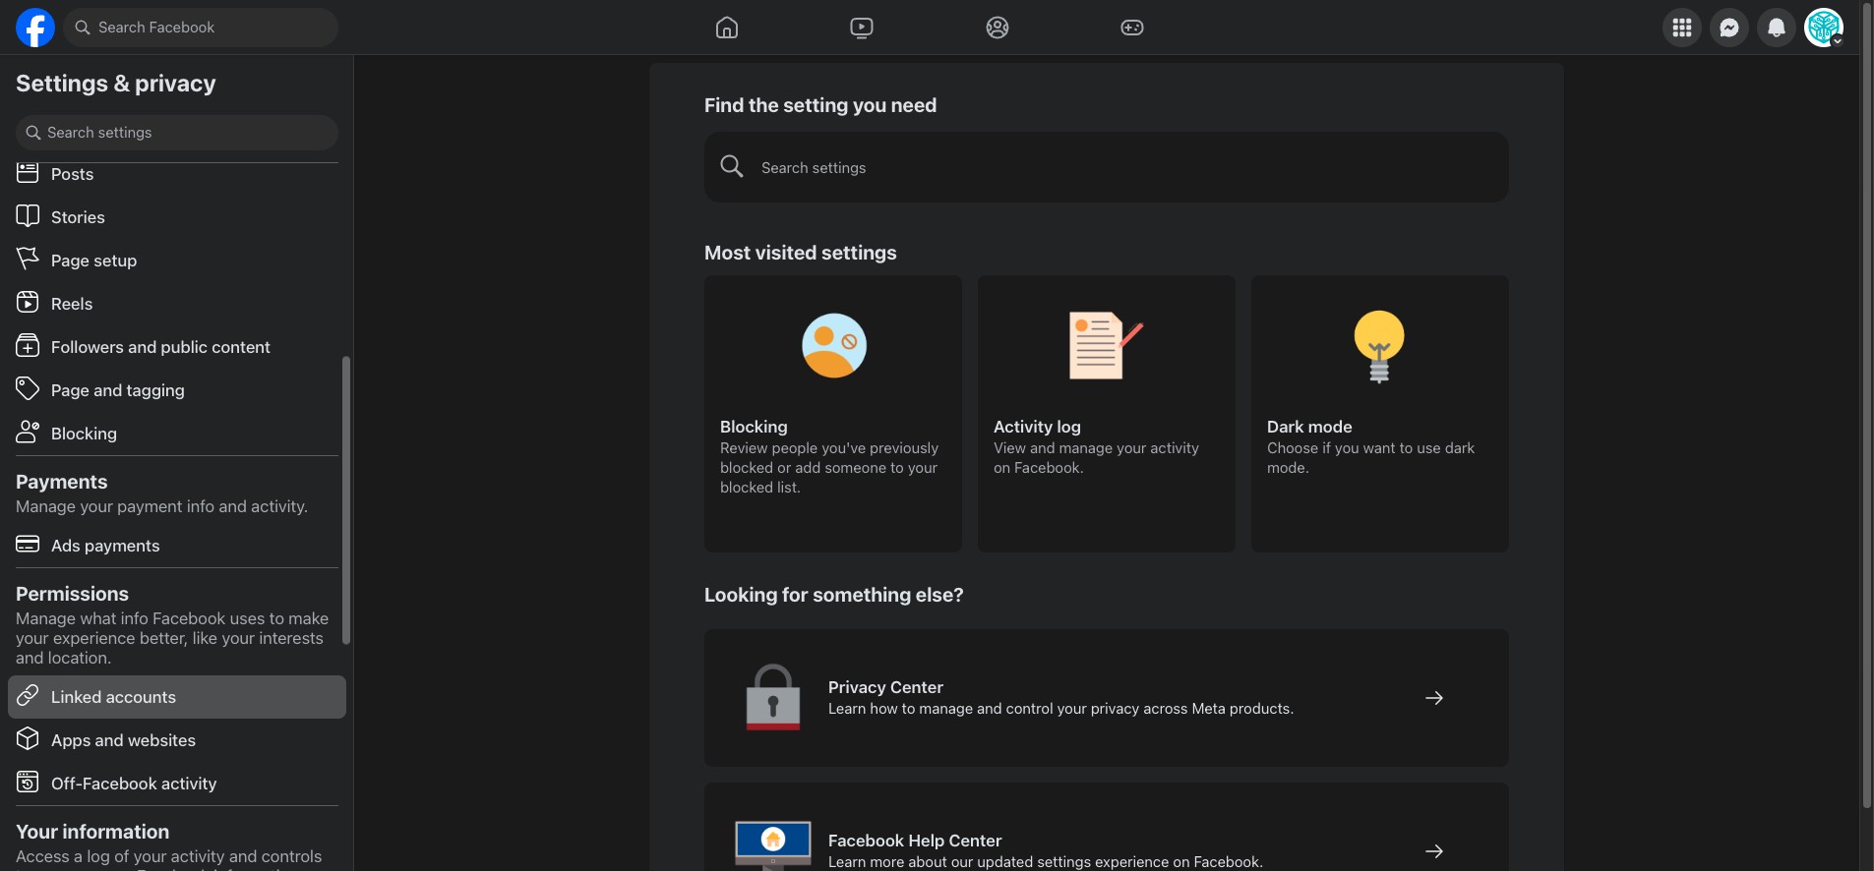Click the Activity log notepad illustration
The width and height of the screenshot is (1874, 871).
(x=1106, y=346)
